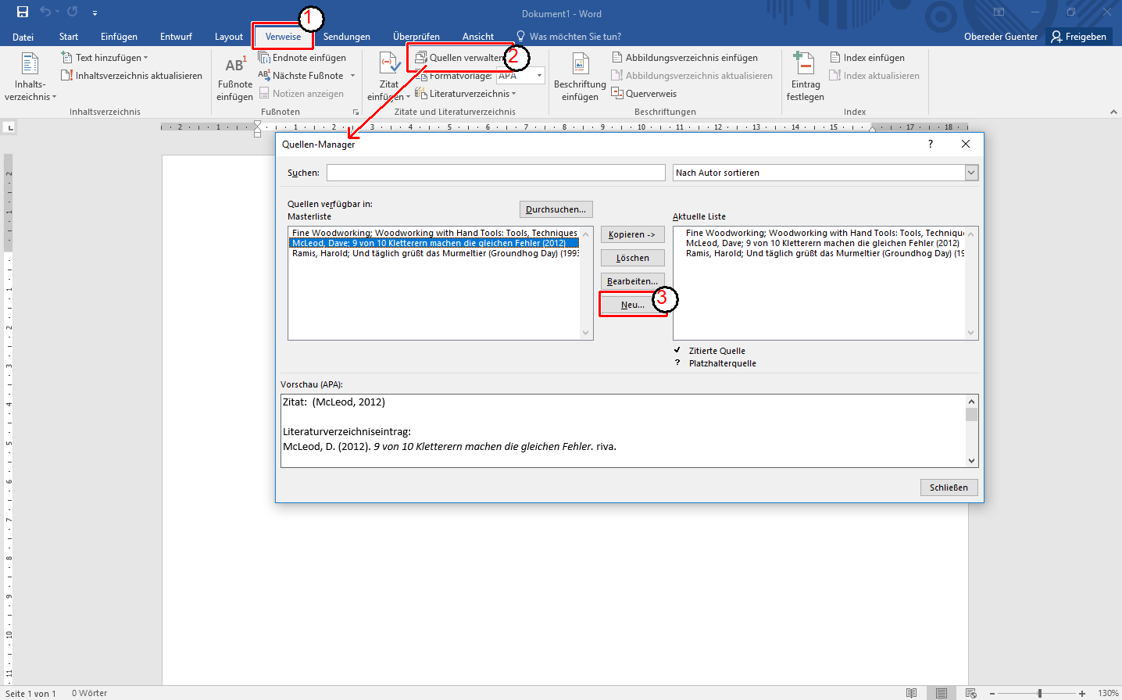1122x700 pixels.
Task: Click Aktuelle Liste scrollbar down arrow
Action: (x=971, y=333)
